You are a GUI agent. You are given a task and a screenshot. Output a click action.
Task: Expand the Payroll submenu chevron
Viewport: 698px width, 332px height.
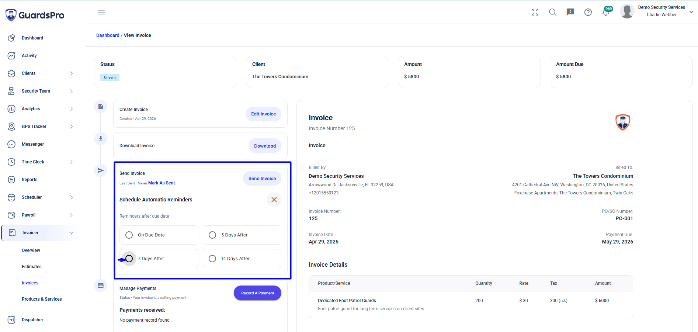point(72,215)
